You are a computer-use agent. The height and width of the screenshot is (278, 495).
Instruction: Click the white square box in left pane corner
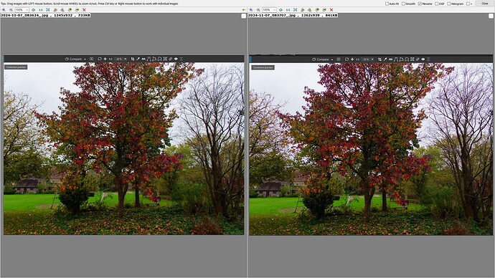[244, 16]
